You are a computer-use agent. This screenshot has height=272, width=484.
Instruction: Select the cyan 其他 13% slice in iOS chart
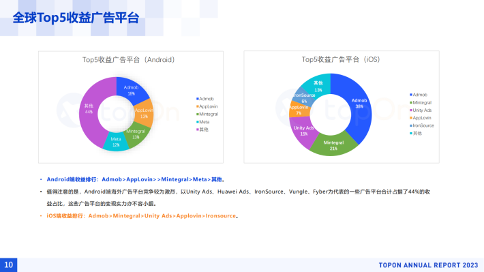318,86
